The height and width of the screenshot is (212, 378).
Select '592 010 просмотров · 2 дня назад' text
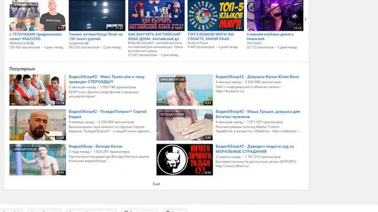[x=94, y=47]
